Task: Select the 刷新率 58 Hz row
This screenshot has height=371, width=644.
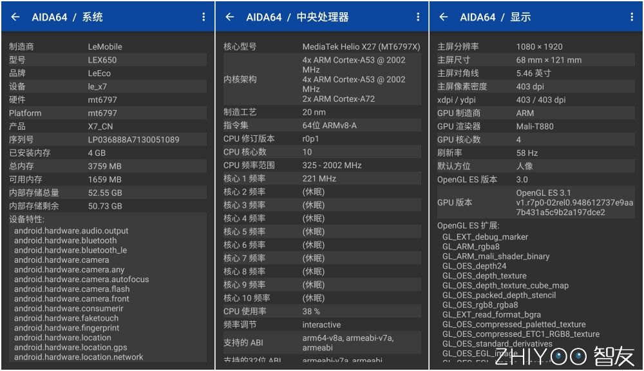Action: pos(536,153)
